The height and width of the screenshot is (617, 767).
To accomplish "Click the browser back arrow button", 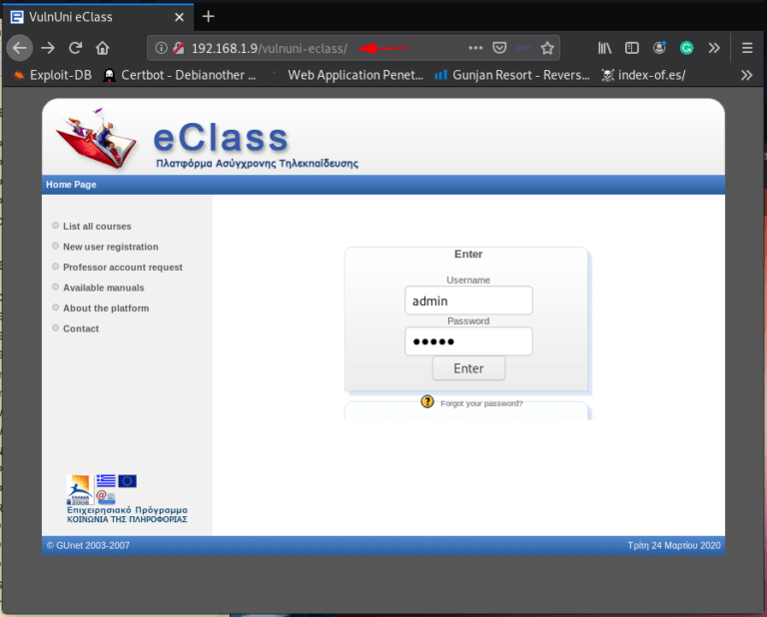I will [20, 48].
